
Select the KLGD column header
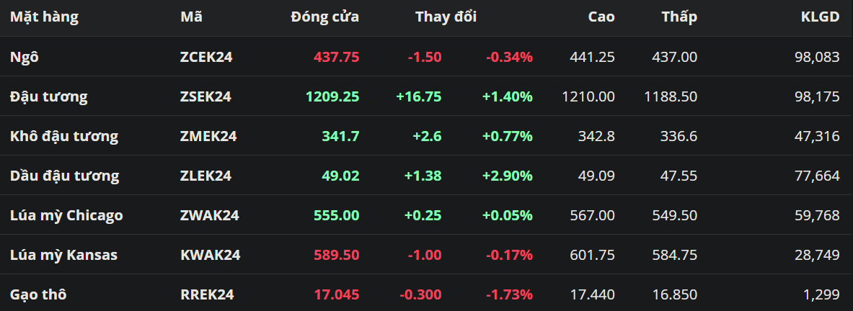tap(820, 17)
